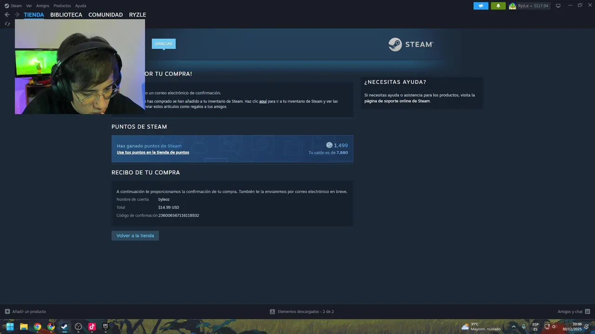Click the RECIBO DE TU COMPRA heading
Screen dimensions: 595x334
tap(145, 173)
